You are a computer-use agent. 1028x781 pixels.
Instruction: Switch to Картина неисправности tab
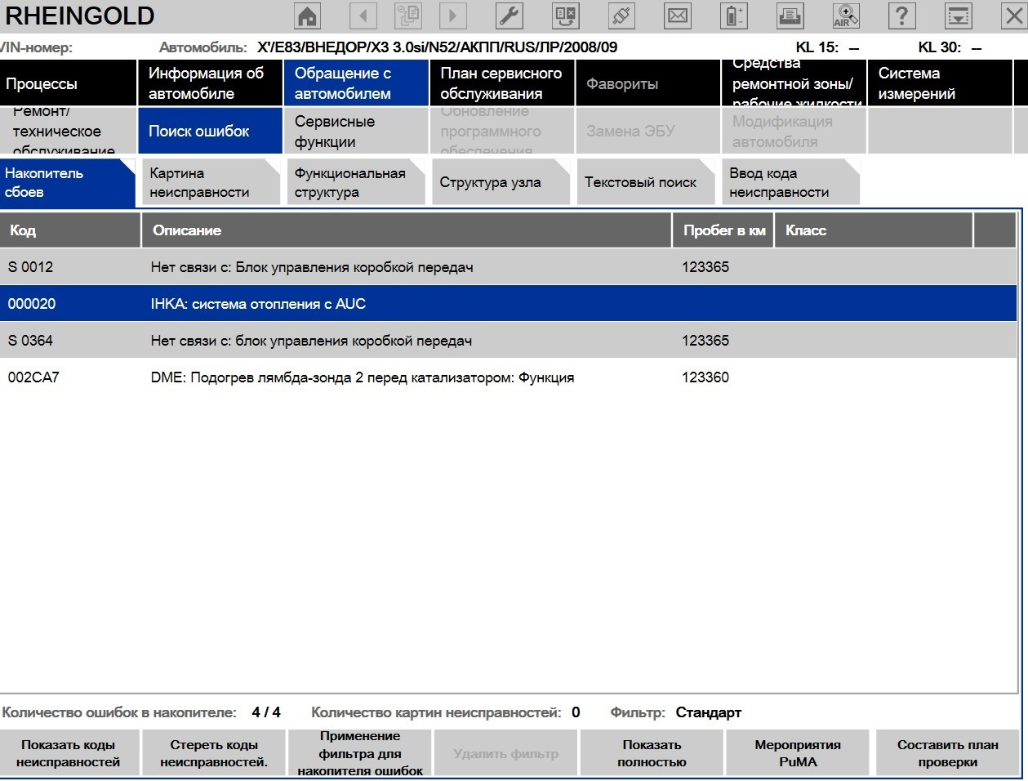(x=210, y=182)
